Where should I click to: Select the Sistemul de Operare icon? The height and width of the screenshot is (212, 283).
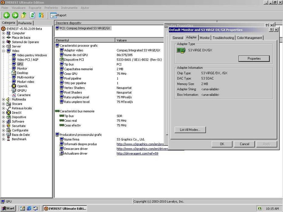[x=8, y=42]
